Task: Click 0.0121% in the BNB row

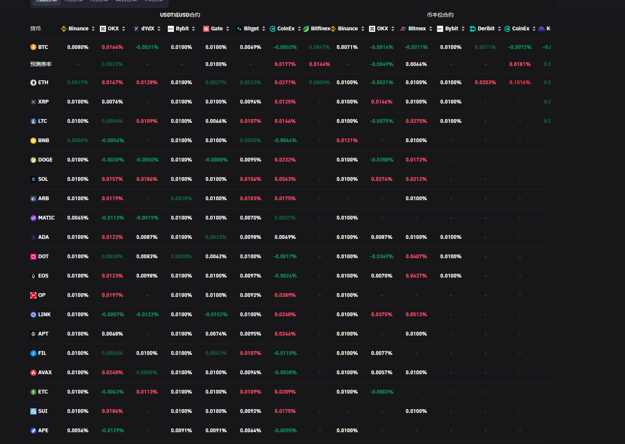Action: [347, 140]
